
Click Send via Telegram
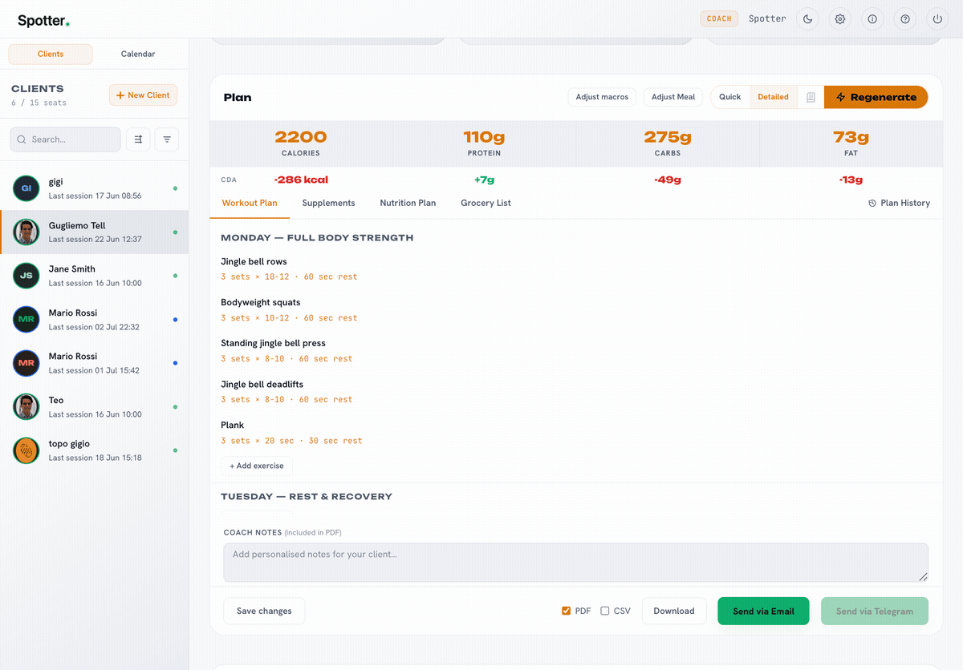coord(875,611)
